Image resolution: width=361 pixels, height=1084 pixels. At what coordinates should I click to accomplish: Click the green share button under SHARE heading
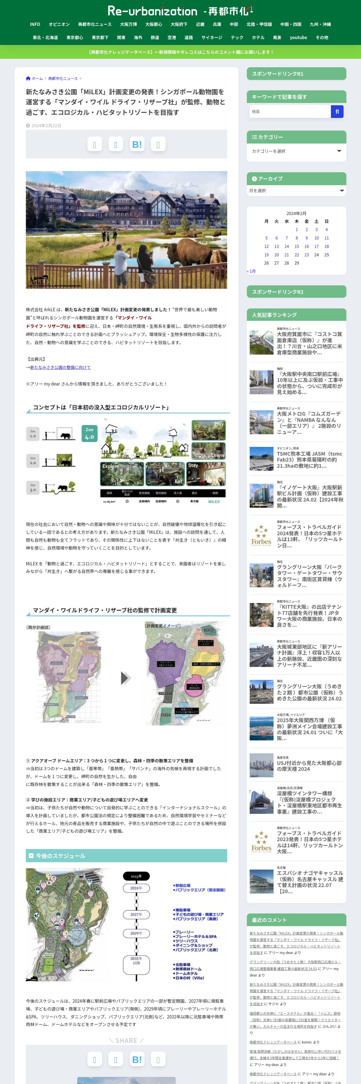[158, 1059]
